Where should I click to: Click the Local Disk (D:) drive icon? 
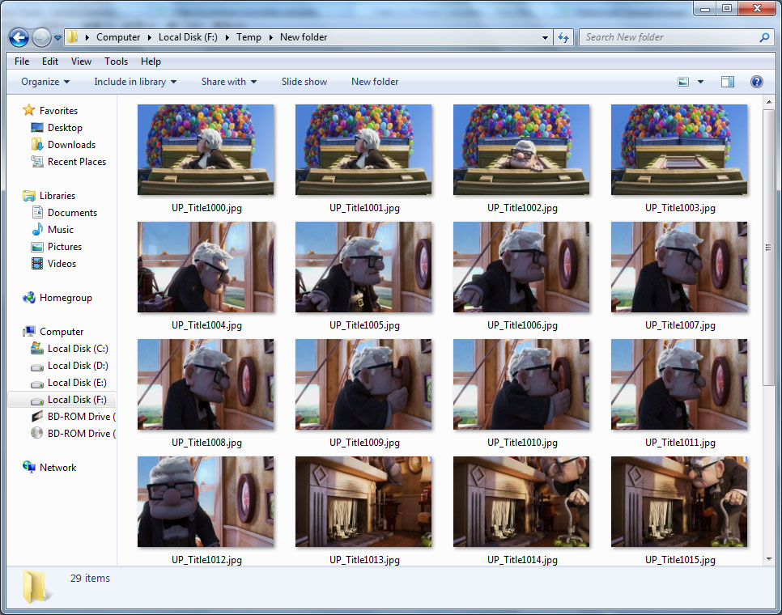pyautogui.click(x=37, y=367)
